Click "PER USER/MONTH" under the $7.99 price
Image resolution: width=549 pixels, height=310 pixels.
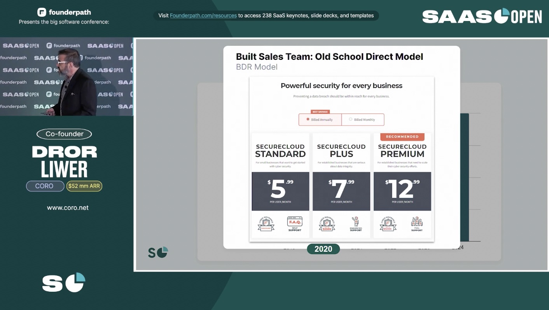(x=341, y=202)
